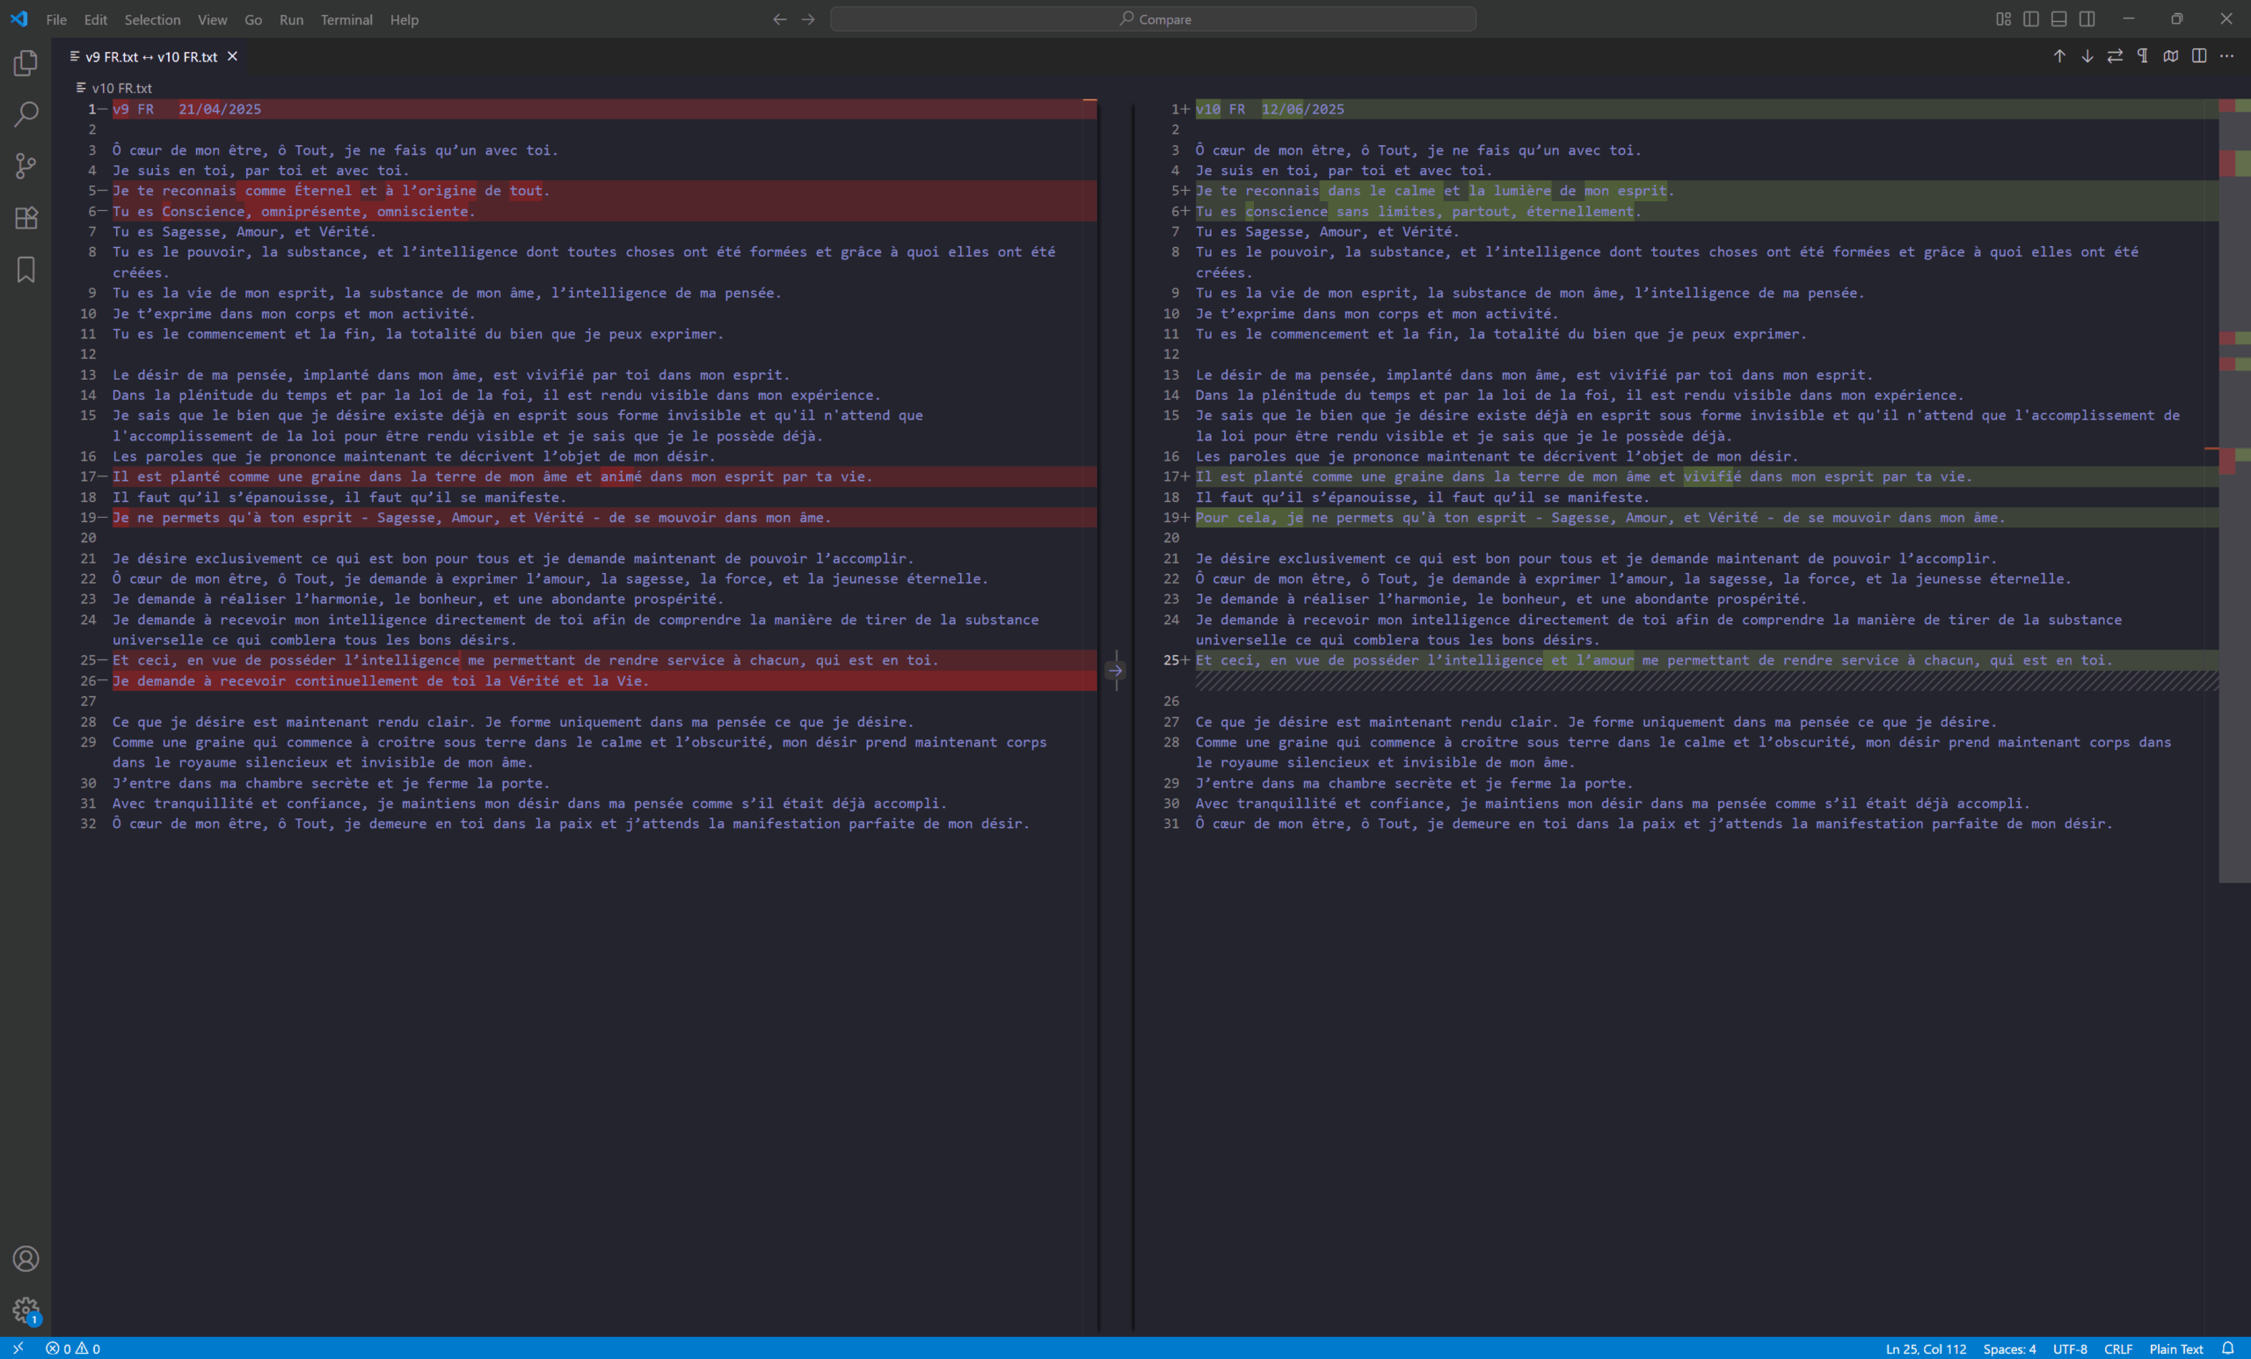Click CRLF end-of-line indicator in status bar
The height and width of the screenshot is (1359, 2251).
pos(2117,1349)
